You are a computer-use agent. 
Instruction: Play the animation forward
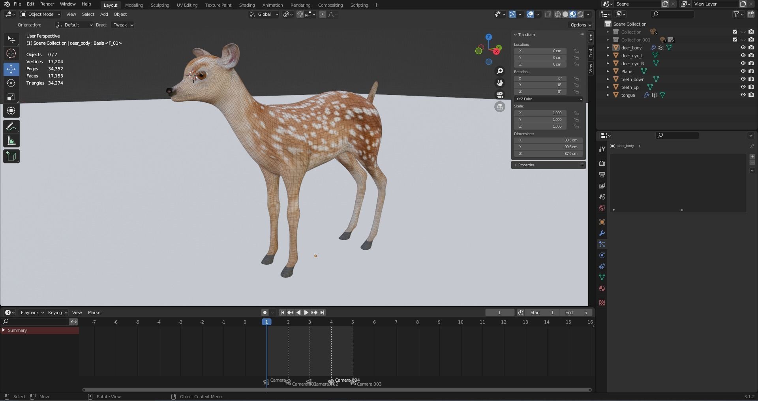pyautogui.click(x=306, y=313)
